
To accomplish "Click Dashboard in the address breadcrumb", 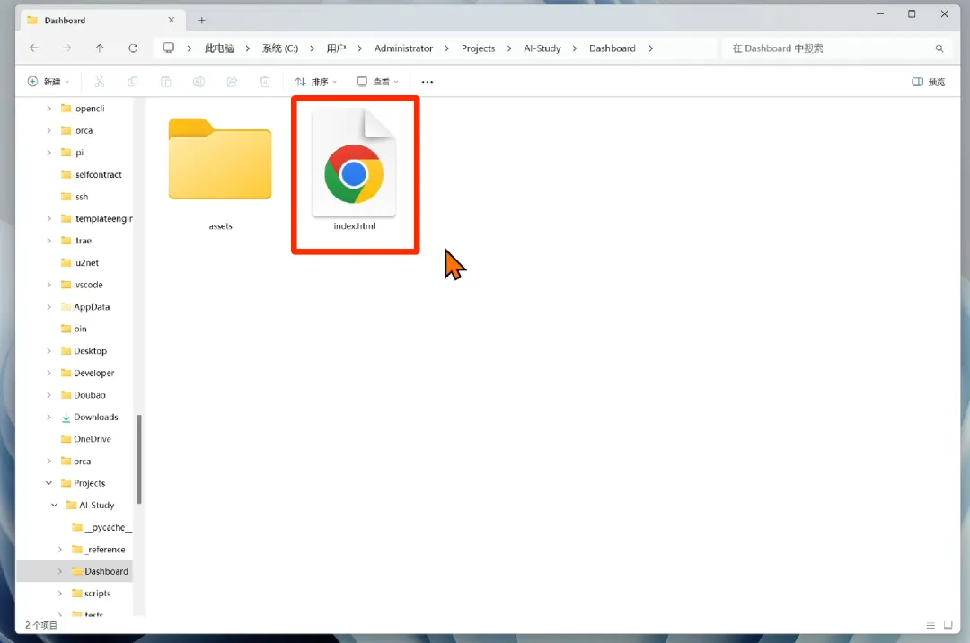I will pyautogui.click(x=612, y=48).
